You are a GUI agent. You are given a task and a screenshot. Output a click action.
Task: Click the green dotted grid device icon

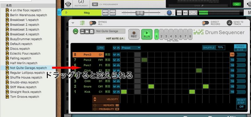82,23
